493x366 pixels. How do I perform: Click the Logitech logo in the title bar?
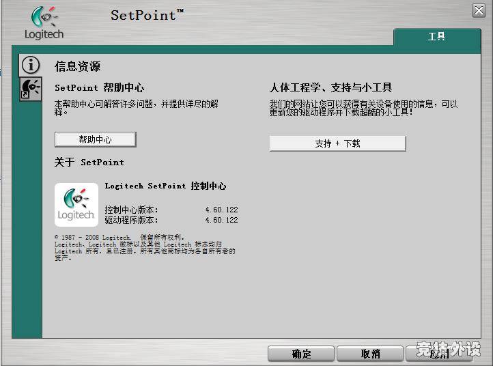click(x=44, y=23)
